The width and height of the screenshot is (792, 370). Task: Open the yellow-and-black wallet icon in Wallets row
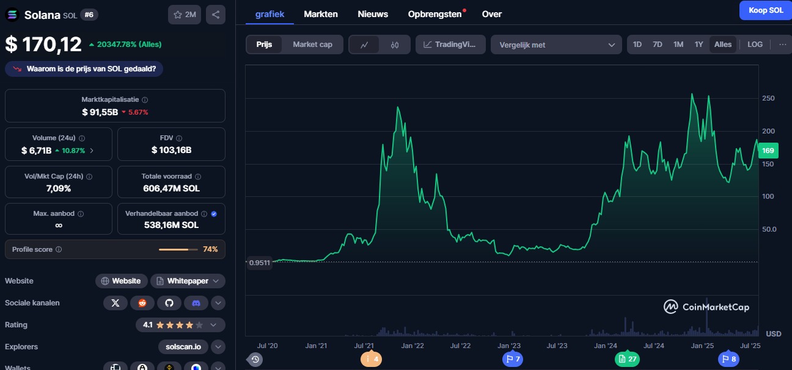coord(169,366)
